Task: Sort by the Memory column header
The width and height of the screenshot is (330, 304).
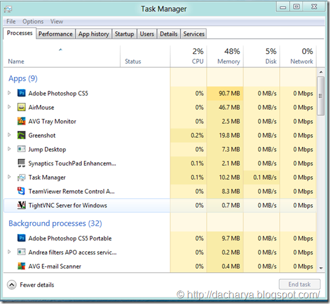Action: click(x=225, y=57)
